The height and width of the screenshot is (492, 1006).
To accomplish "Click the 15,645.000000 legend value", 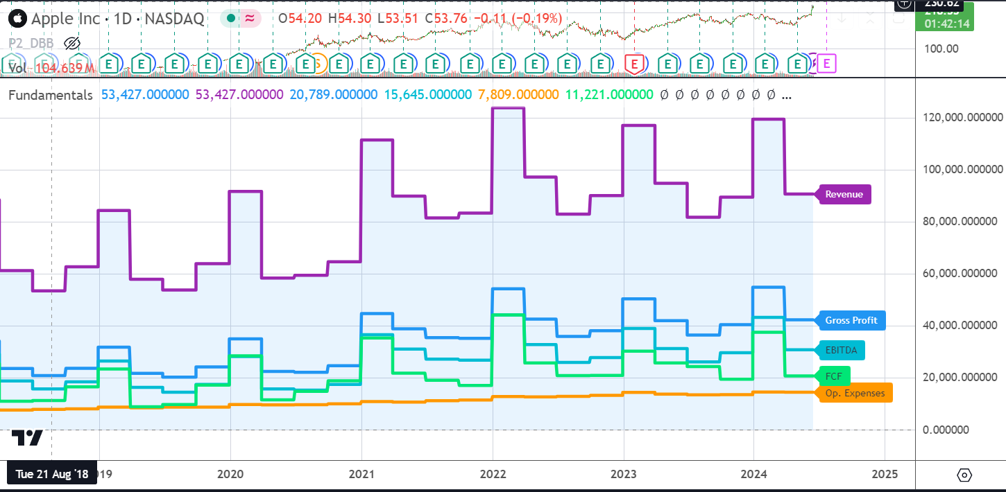I will tap(427, 95).
